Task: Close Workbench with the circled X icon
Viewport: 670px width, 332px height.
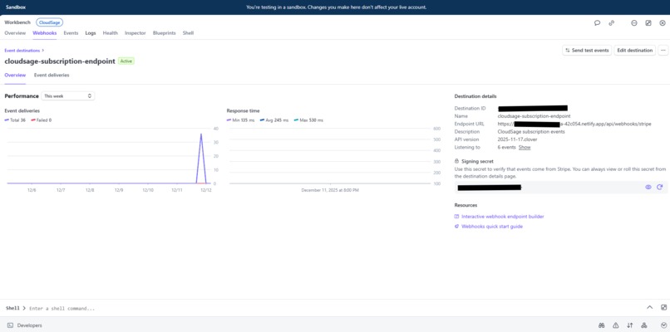Action: coord(663,23)
